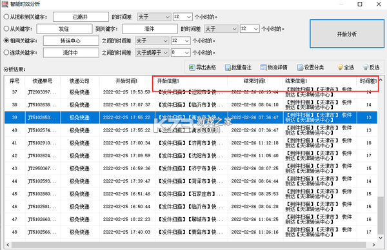Click 【发件扫描】【济宁市】 cell
Viewport: 387px width, 250px height.
point(191,168)
